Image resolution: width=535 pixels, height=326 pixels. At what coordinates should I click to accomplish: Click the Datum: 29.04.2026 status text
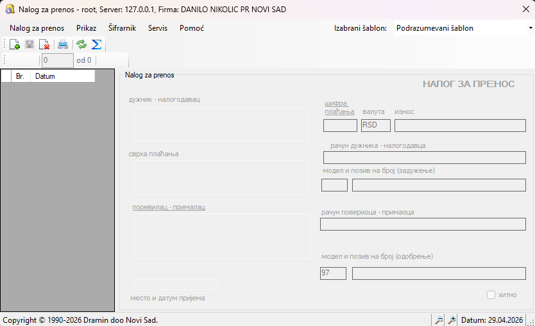(x=491, y=320)
